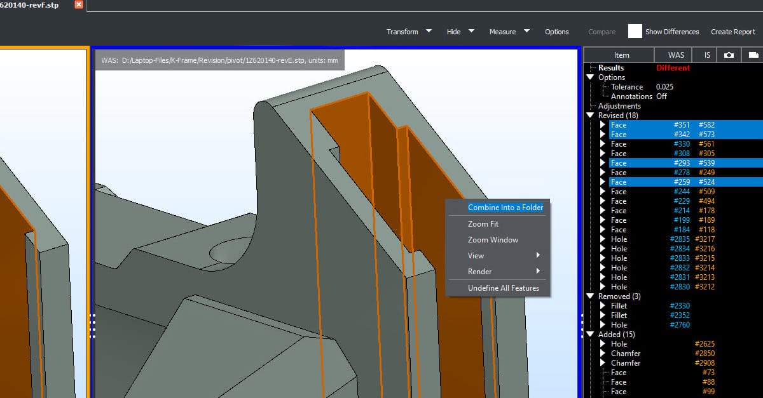
Task: Open the Render submenu arrow
Action: (539, 271)
